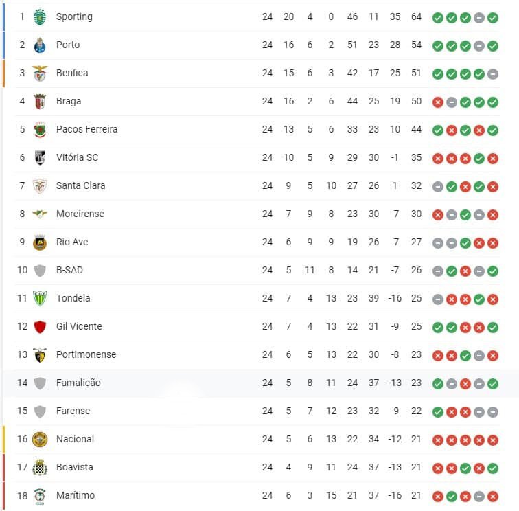519x511 pixels.
Task: Click Benfica's grey draw form indicator
Action: (x=492, y=73)
